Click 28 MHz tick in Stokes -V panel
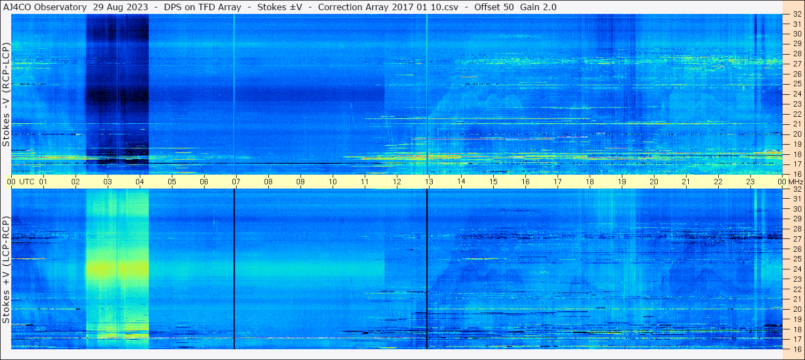805x360 pixels. point(796,54)
